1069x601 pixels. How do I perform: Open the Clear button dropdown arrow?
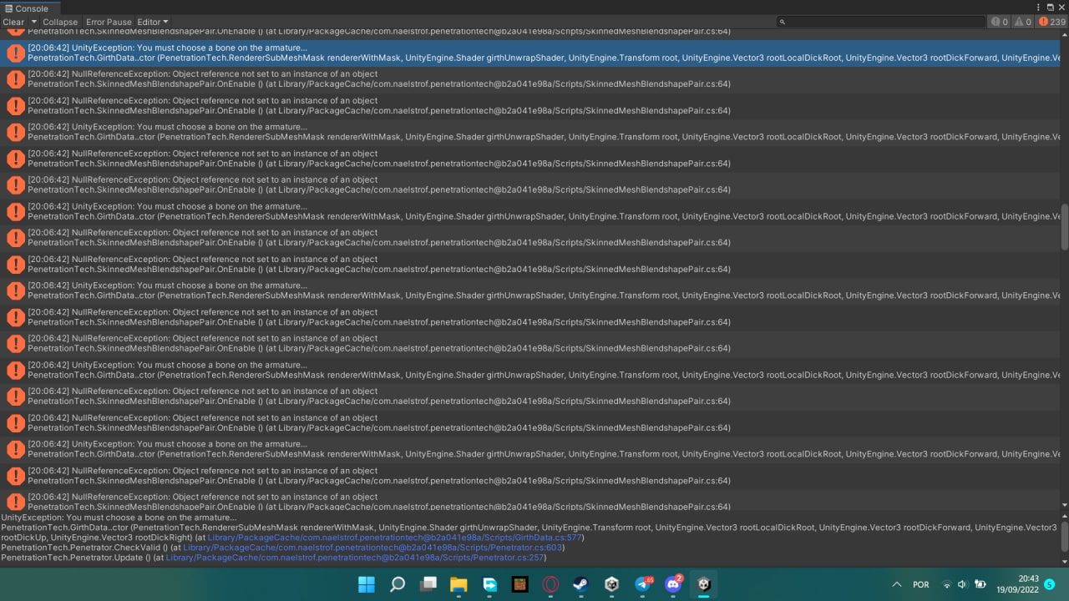pyautogui.click(x=33, y=23)
